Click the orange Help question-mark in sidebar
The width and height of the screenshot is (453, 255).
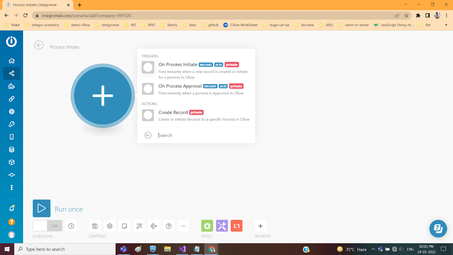(12, 222)
